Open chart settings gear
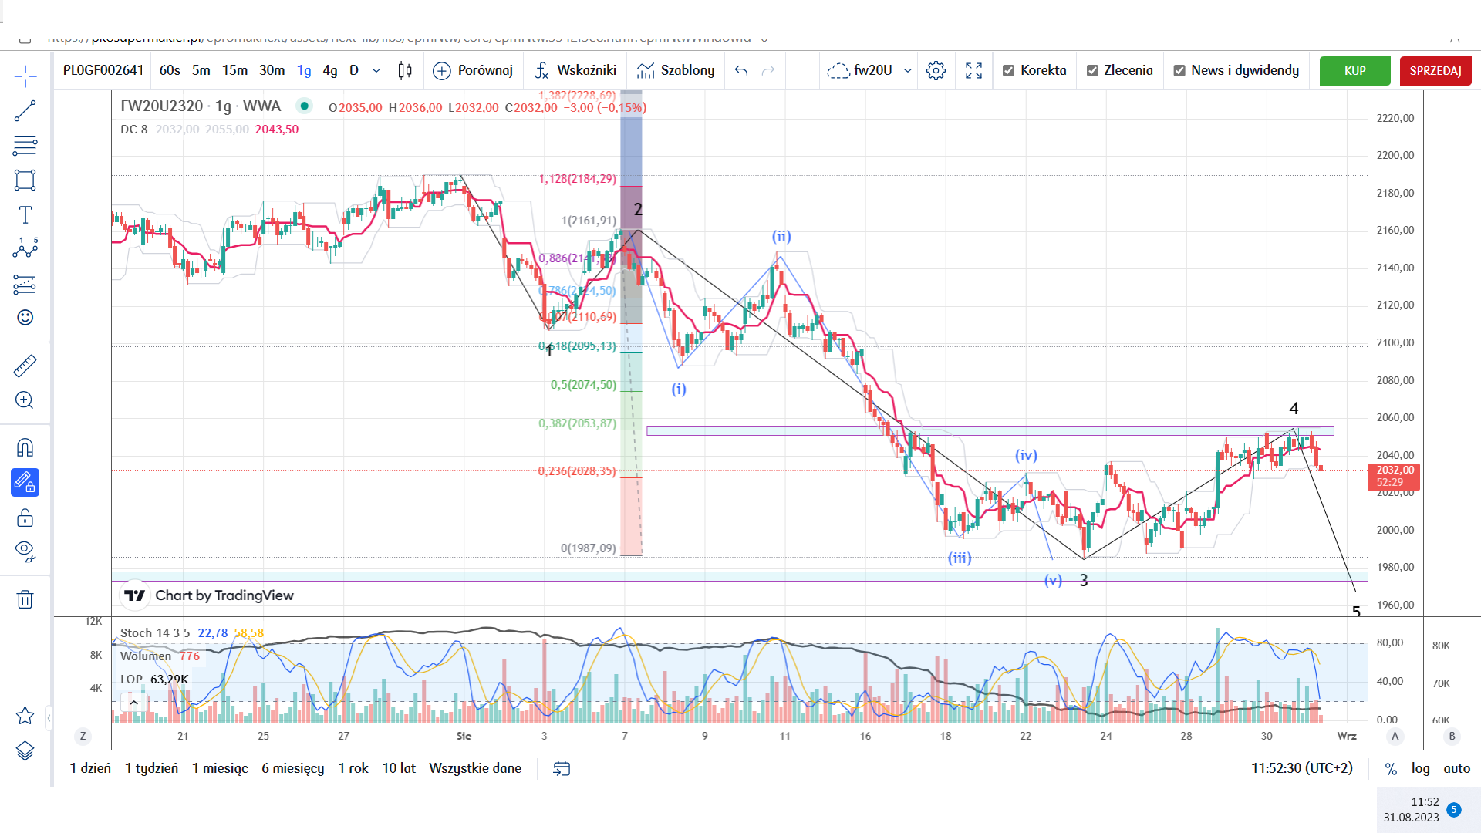 coord(936,71)
